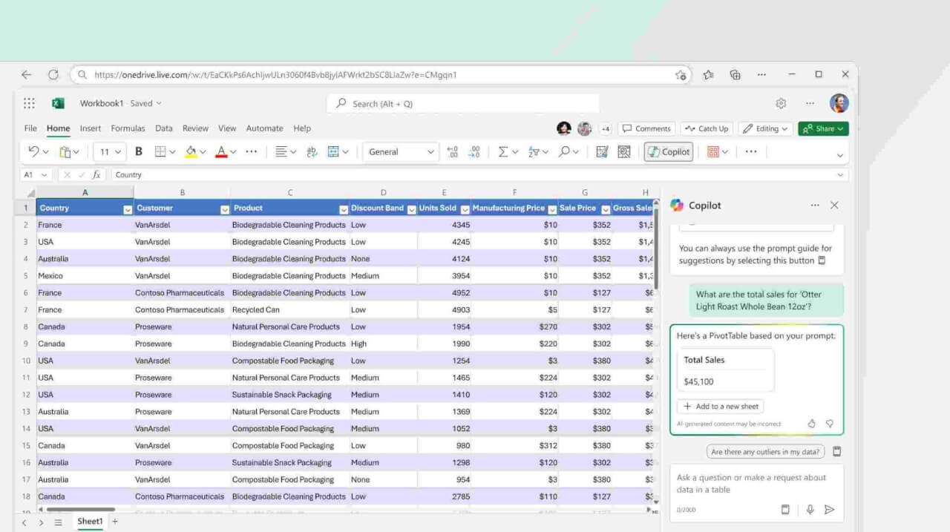Switch to the Automate tab
Viewport: 950px width, 532px height.
264,128
